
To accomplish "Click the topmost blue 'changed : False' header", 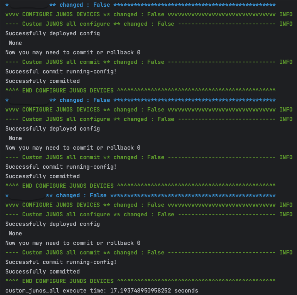I will tap(140, 5).
